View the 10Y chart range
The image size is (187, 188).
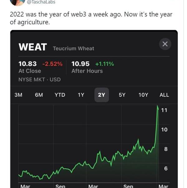143,95
